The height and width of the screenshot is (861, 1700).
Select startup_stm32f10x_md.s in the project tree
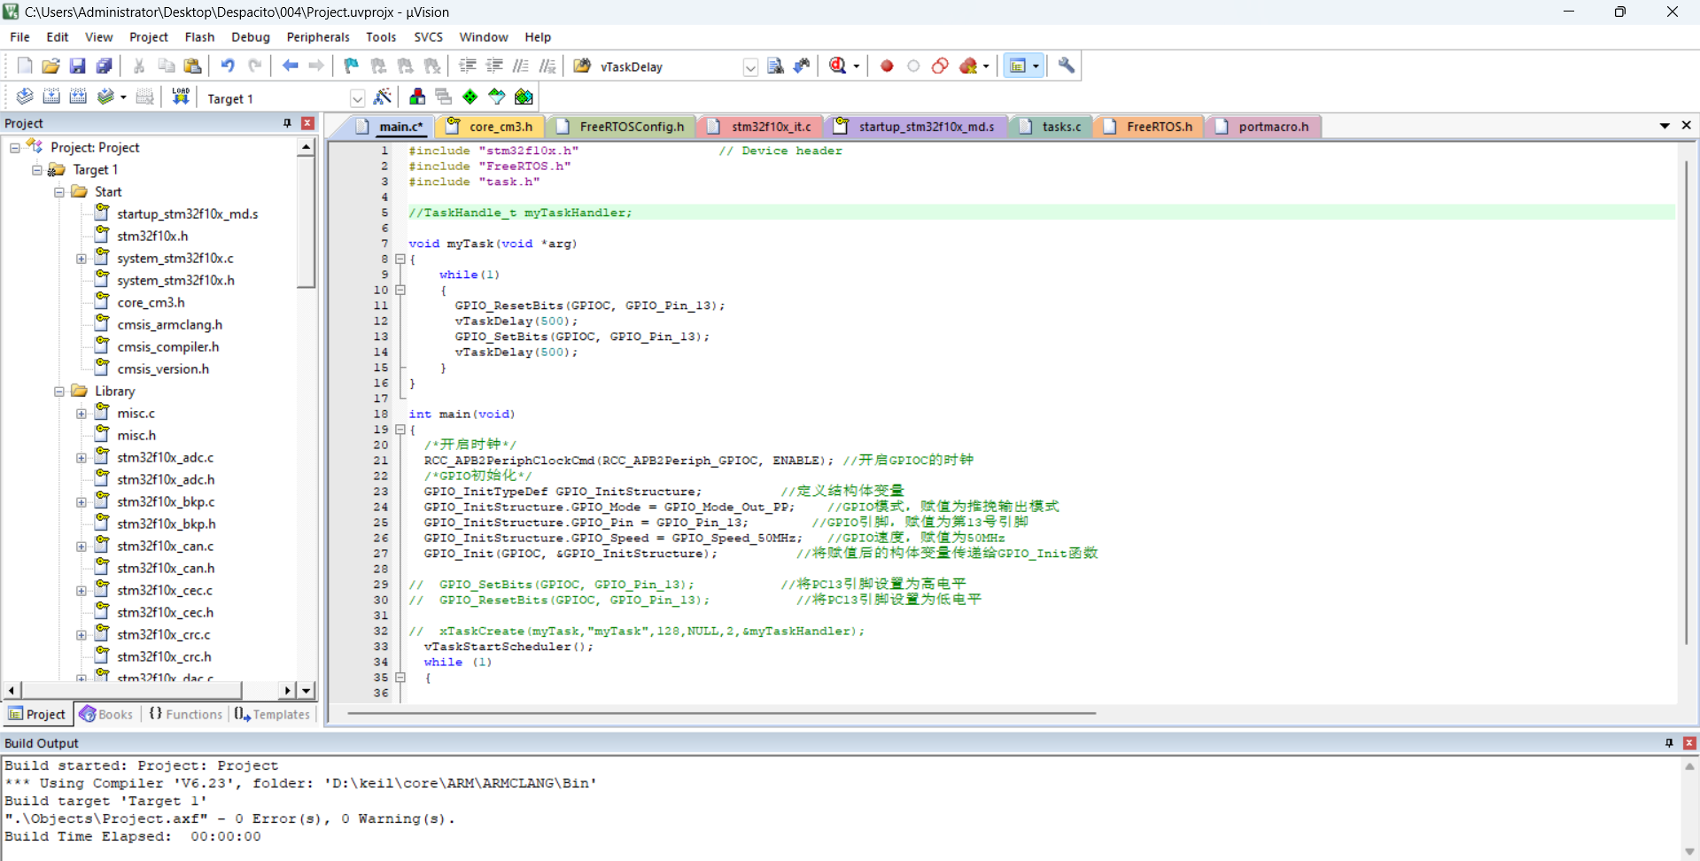(187, 214)
